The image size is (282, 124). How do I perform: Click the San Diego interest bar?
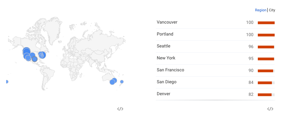click(265, 83)
